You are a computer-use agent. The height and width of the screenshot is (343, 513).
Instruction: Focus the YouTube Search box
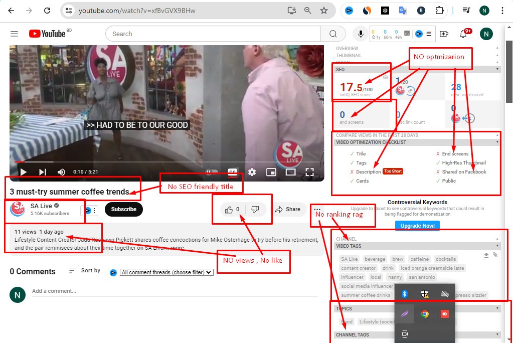[213, 34]
